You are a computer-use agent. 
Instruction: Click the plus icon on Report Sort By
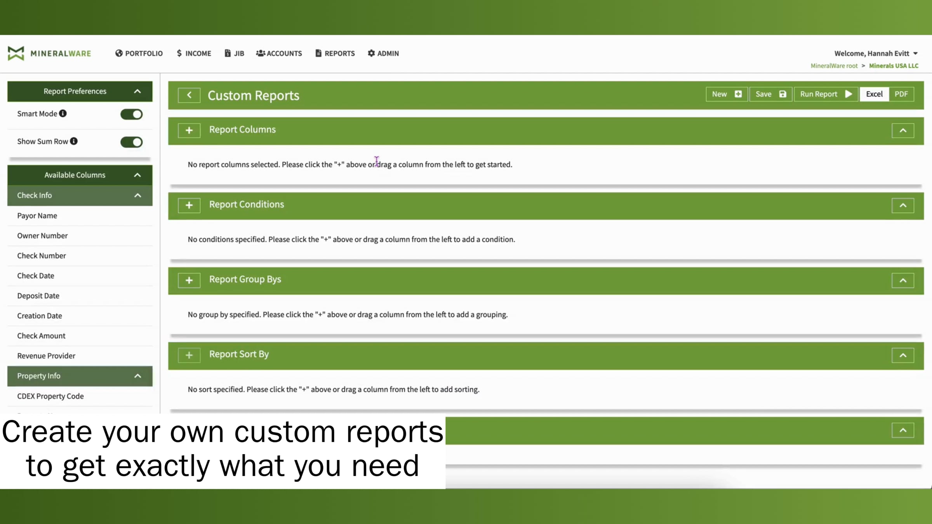coord(189,355)
